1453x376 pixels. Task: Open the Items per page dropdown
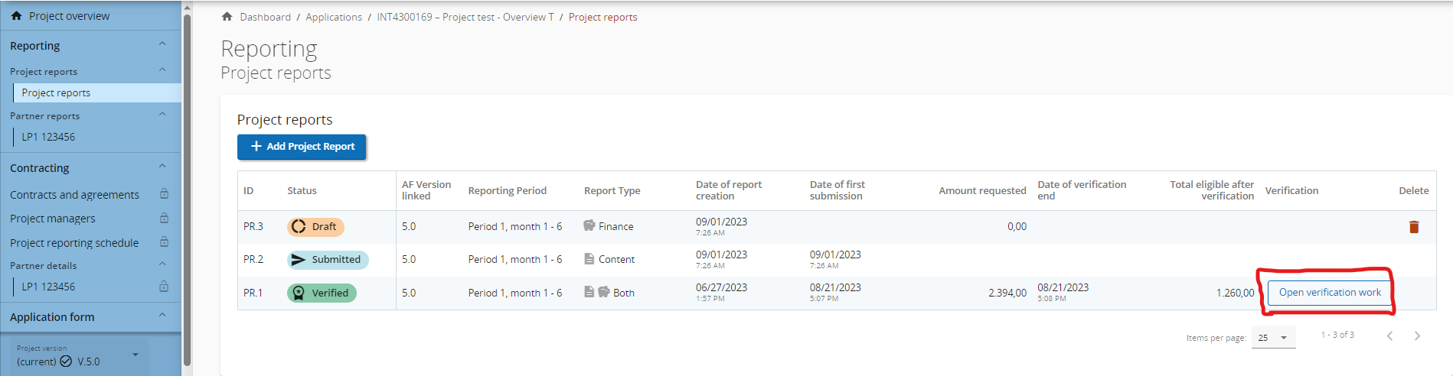click(1273, 337)
